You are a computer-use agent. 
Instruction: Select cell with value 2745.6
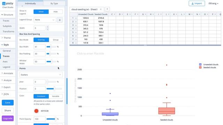point(101,18)
